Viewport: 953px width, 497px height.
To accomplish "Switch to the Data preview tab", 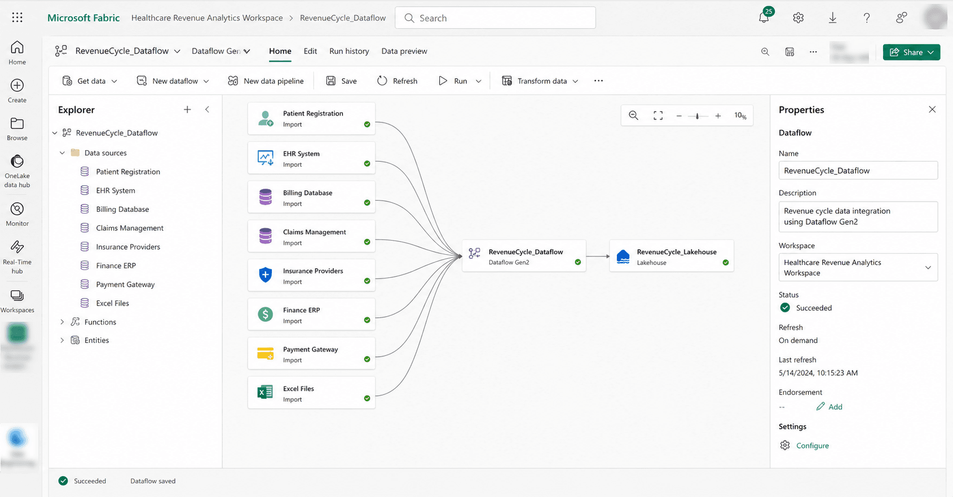I will point(404,51).
